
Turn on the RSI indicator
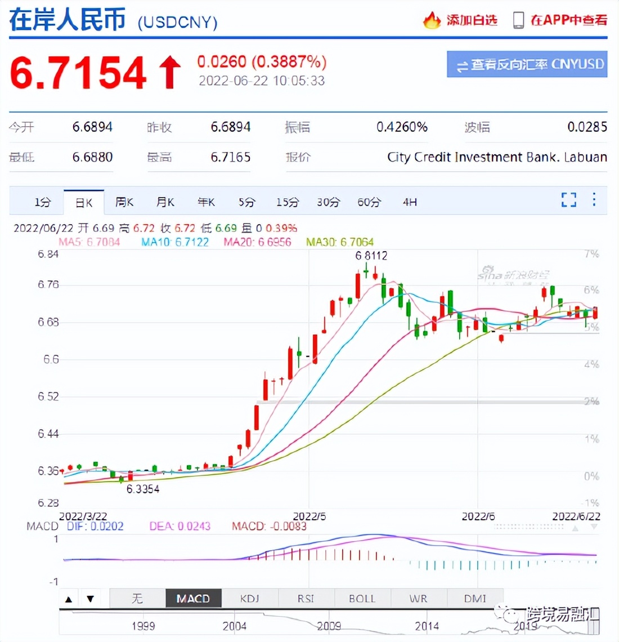(x=306, y=598)
